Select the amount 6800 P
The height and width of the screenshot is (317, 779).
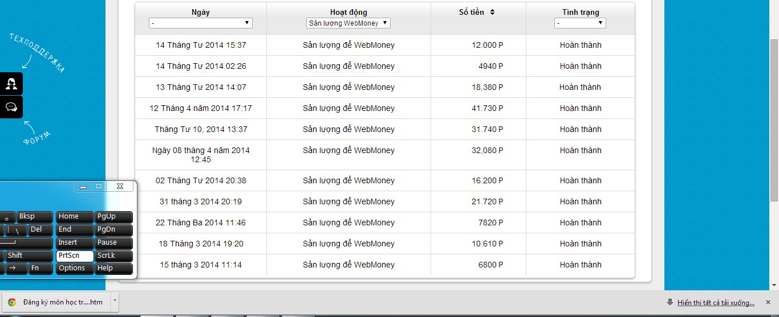click(490, 265)
